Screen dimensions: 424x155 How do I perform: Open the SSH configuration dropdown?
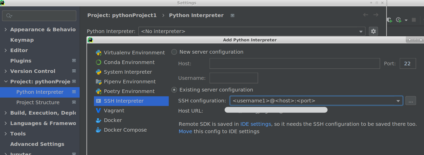398,101
